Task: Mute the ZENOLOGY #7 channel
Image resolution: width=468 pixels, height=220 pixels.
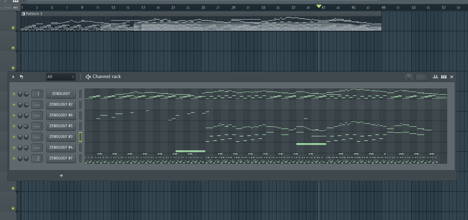Action: point(14,158)
